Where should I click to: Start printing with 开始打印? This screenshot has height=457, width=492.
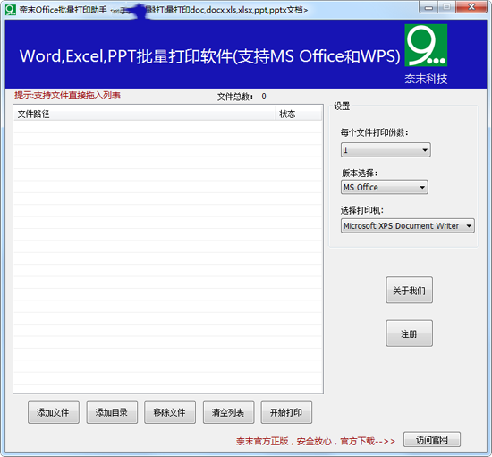pyautogui.click(x=286, y=412)
